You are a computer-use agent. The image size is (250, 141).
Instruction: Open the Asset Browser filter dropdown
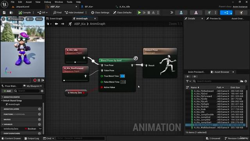click(189, 81)
